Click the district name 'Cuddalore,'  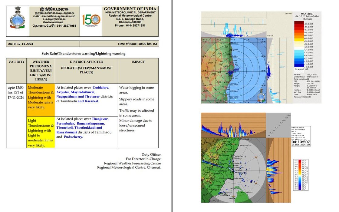[x=101, y=88]
